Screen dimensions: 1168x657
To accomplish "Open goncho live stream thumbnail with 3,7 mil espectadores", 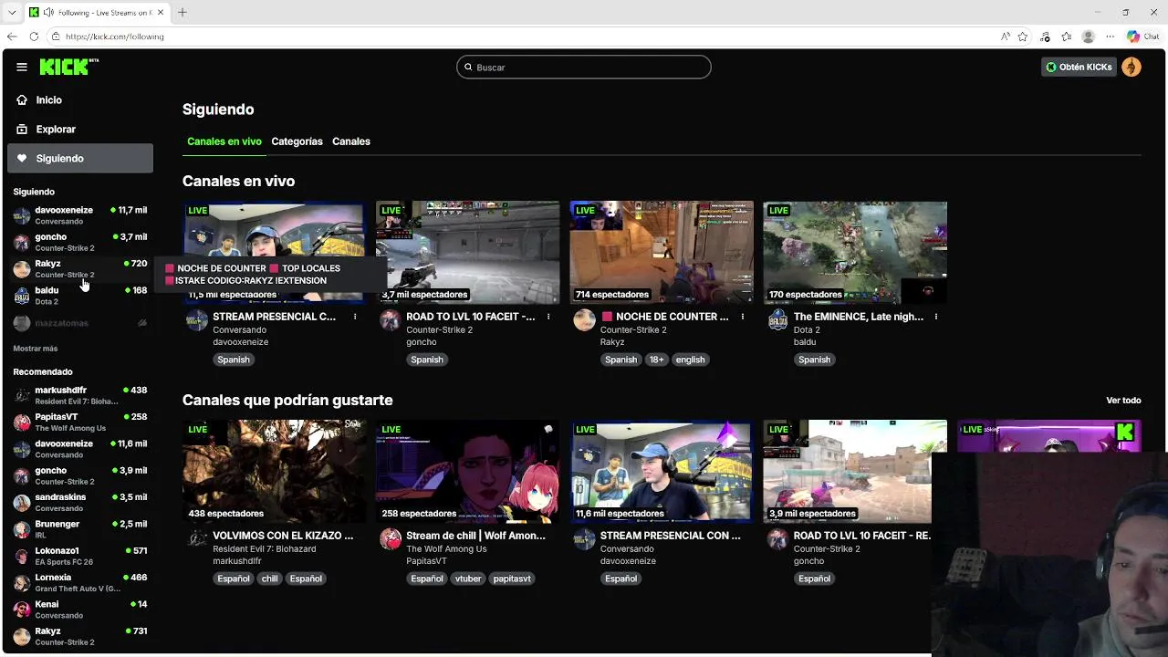I will pyautogui.click(x=468, y=253).
